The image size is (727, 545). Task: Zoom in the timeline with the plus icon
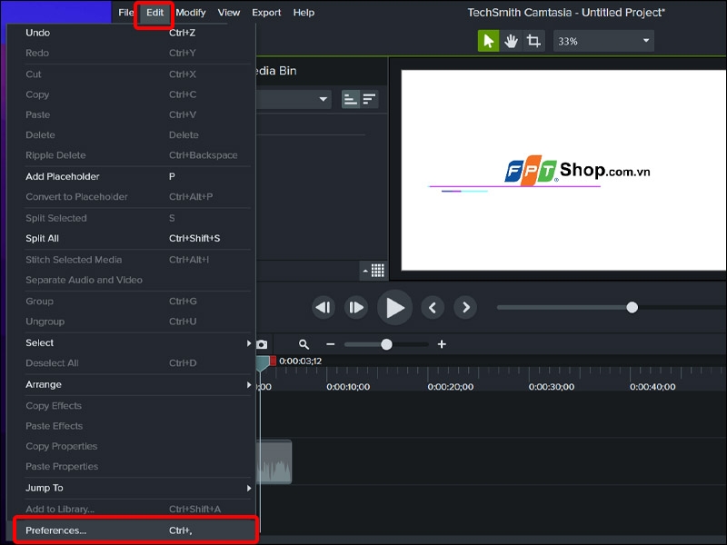[x=442, y=343]
